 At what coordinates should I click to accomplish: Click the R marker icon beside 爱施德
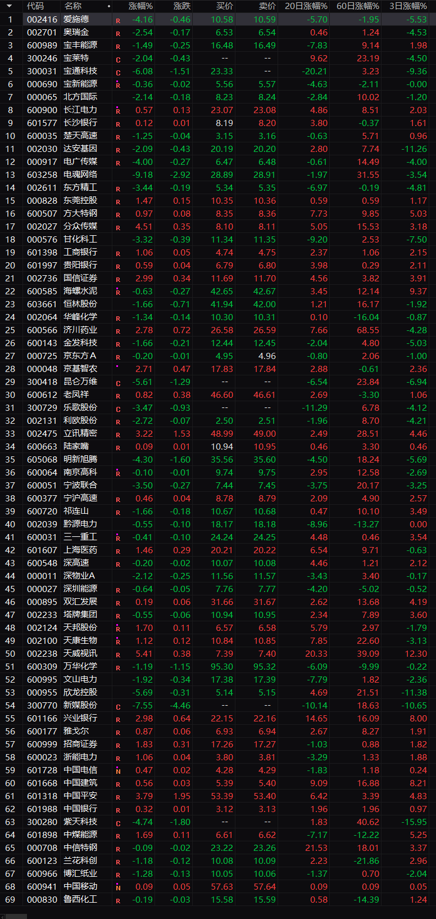[x=118, y=20]
